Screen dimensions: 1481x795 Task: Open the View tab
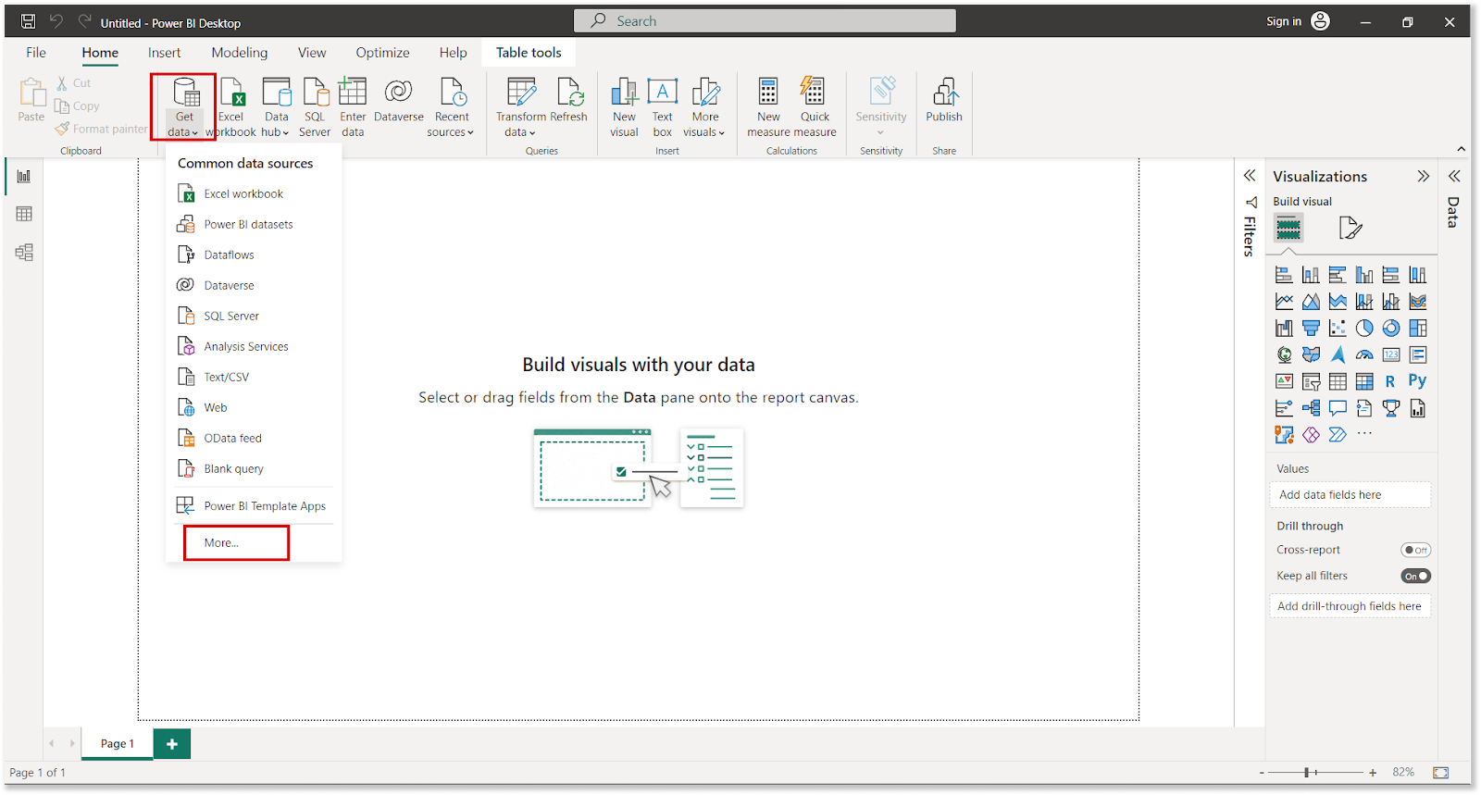pyautogui.click(x=312, y=53)
